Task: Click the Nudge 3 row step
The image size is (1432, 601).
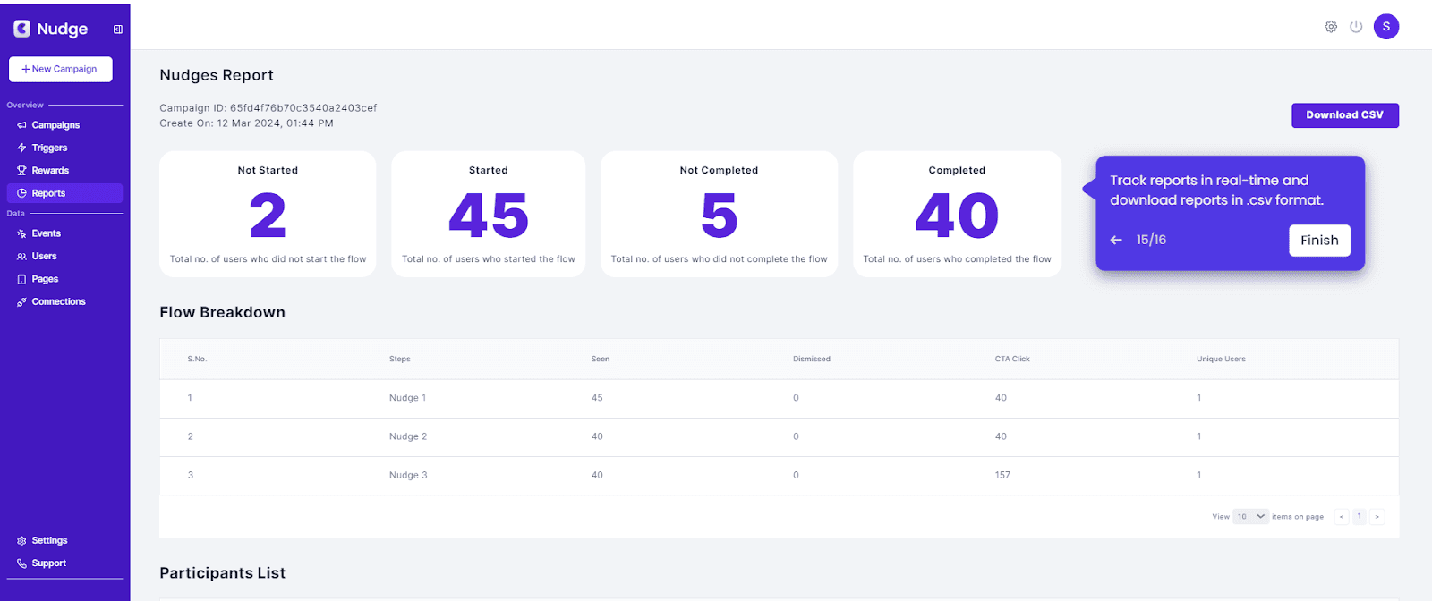Action: click(x=408, y=475)
